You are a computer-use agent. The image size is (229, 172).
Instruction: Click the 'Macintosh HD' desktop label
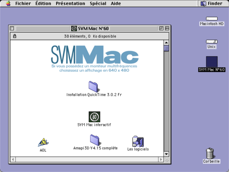pos(212,24)
